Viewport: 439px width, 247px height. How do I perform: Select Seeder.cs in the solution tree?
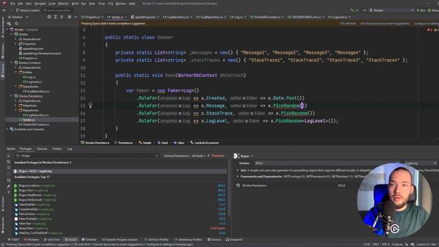coord(29,120)
